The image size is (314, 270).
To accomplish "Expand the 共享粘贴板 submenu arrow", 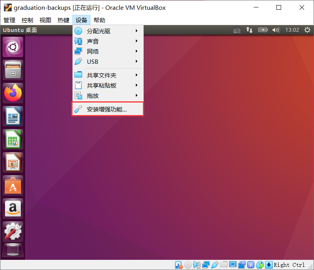I will coord(137,85).
